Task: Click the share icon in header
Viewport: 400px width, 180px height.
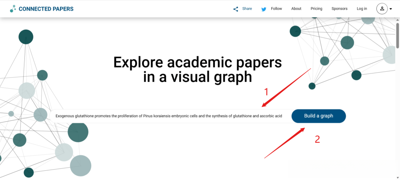Action: (236, 9)
